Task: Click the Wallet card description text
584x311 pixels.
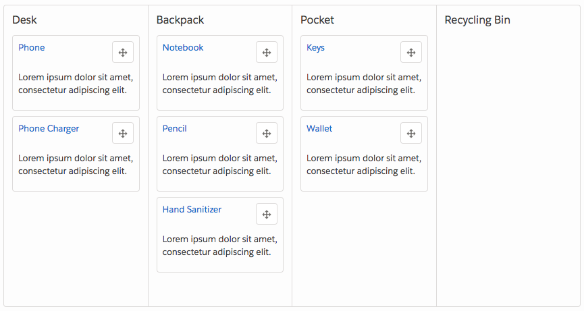Action: tap(364, 165)
